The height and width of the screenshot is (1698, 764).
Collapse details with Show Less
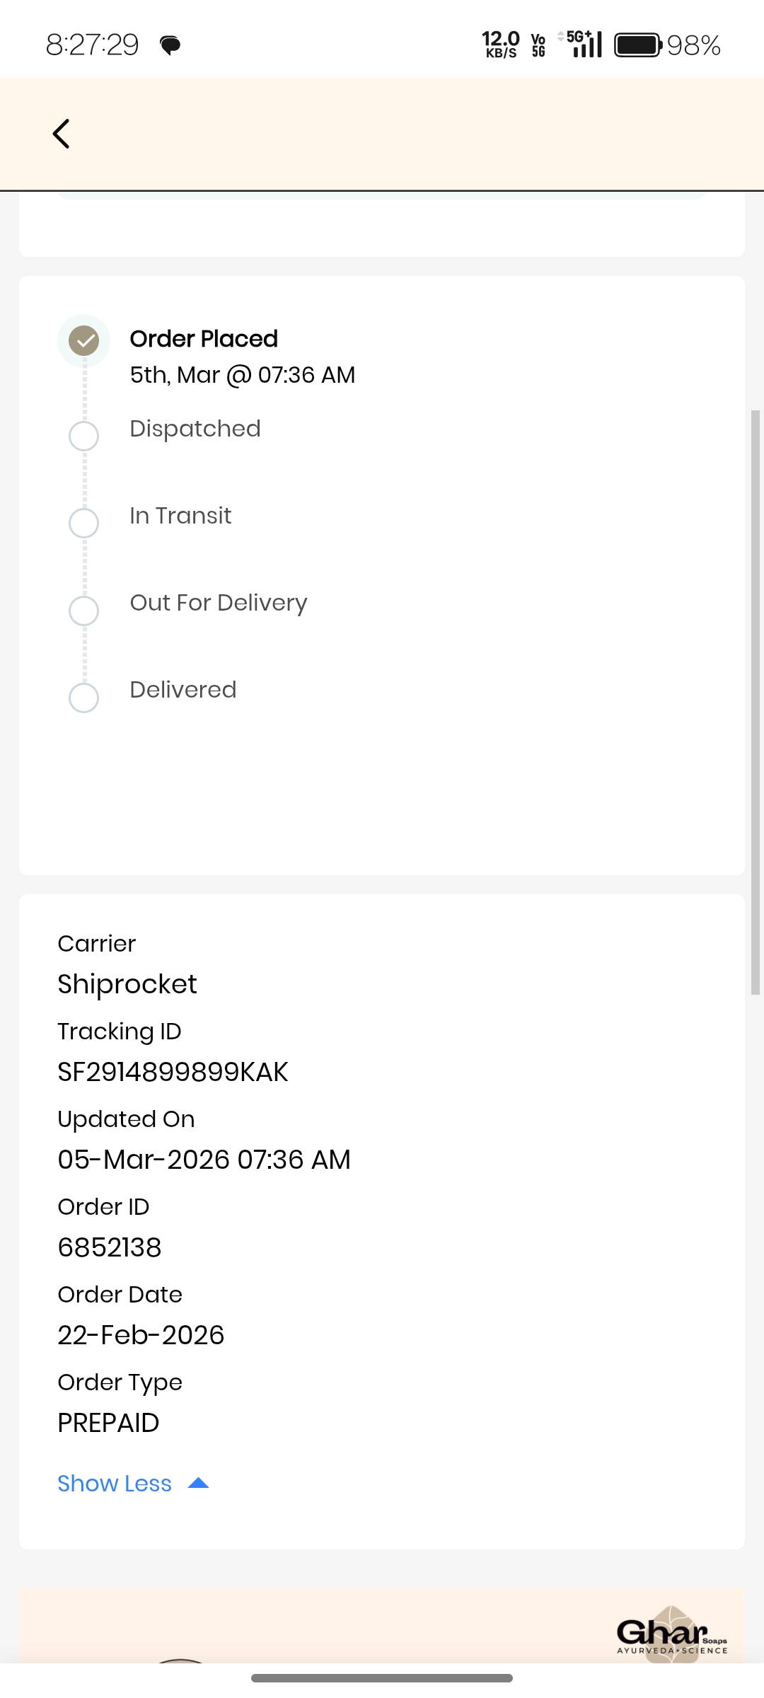tap(115, 1484)
